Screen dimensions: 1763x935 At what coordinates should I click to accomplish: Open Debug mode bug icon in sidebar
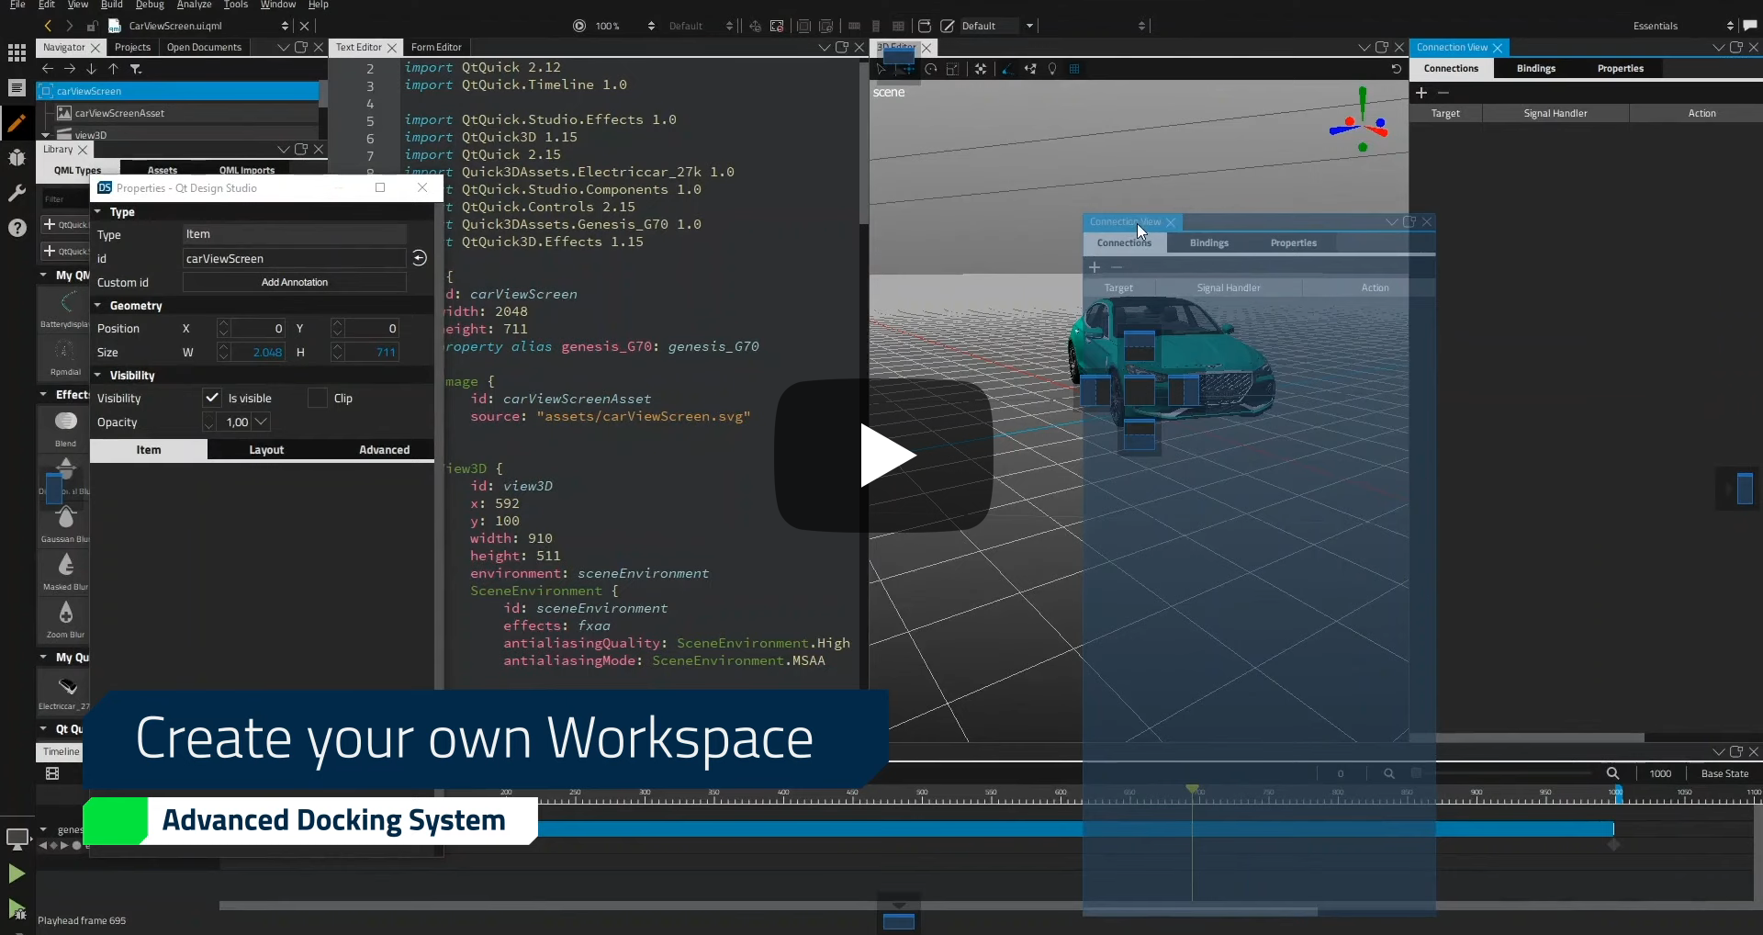[17, 158]
